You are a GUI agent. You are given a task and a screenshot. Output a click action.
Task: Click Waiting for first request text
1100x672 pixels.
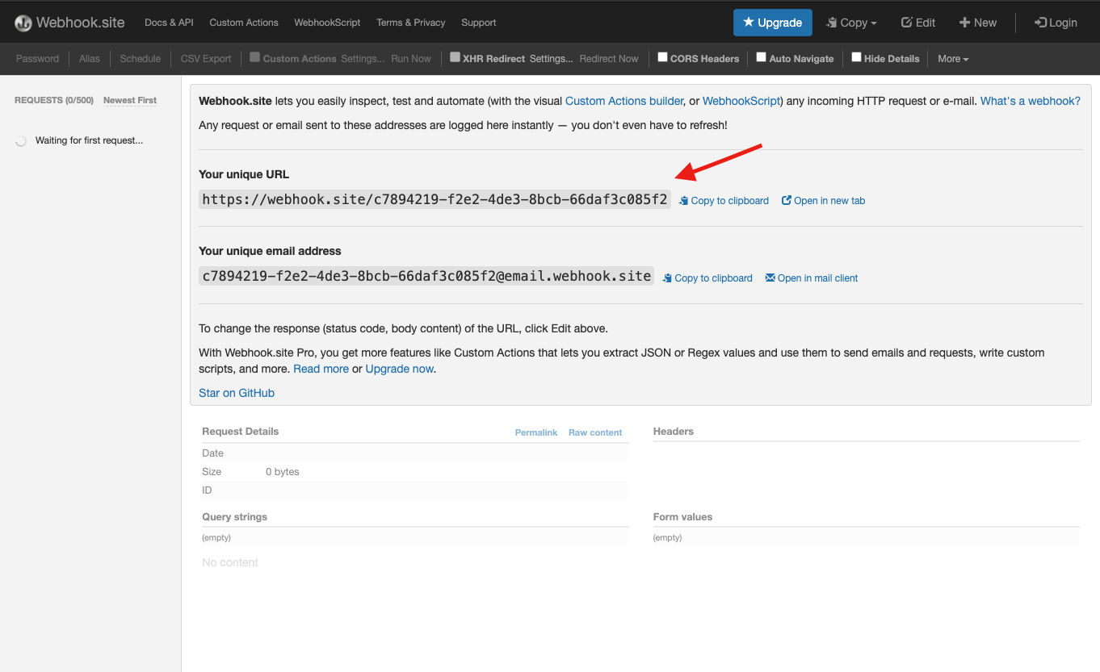89,140
